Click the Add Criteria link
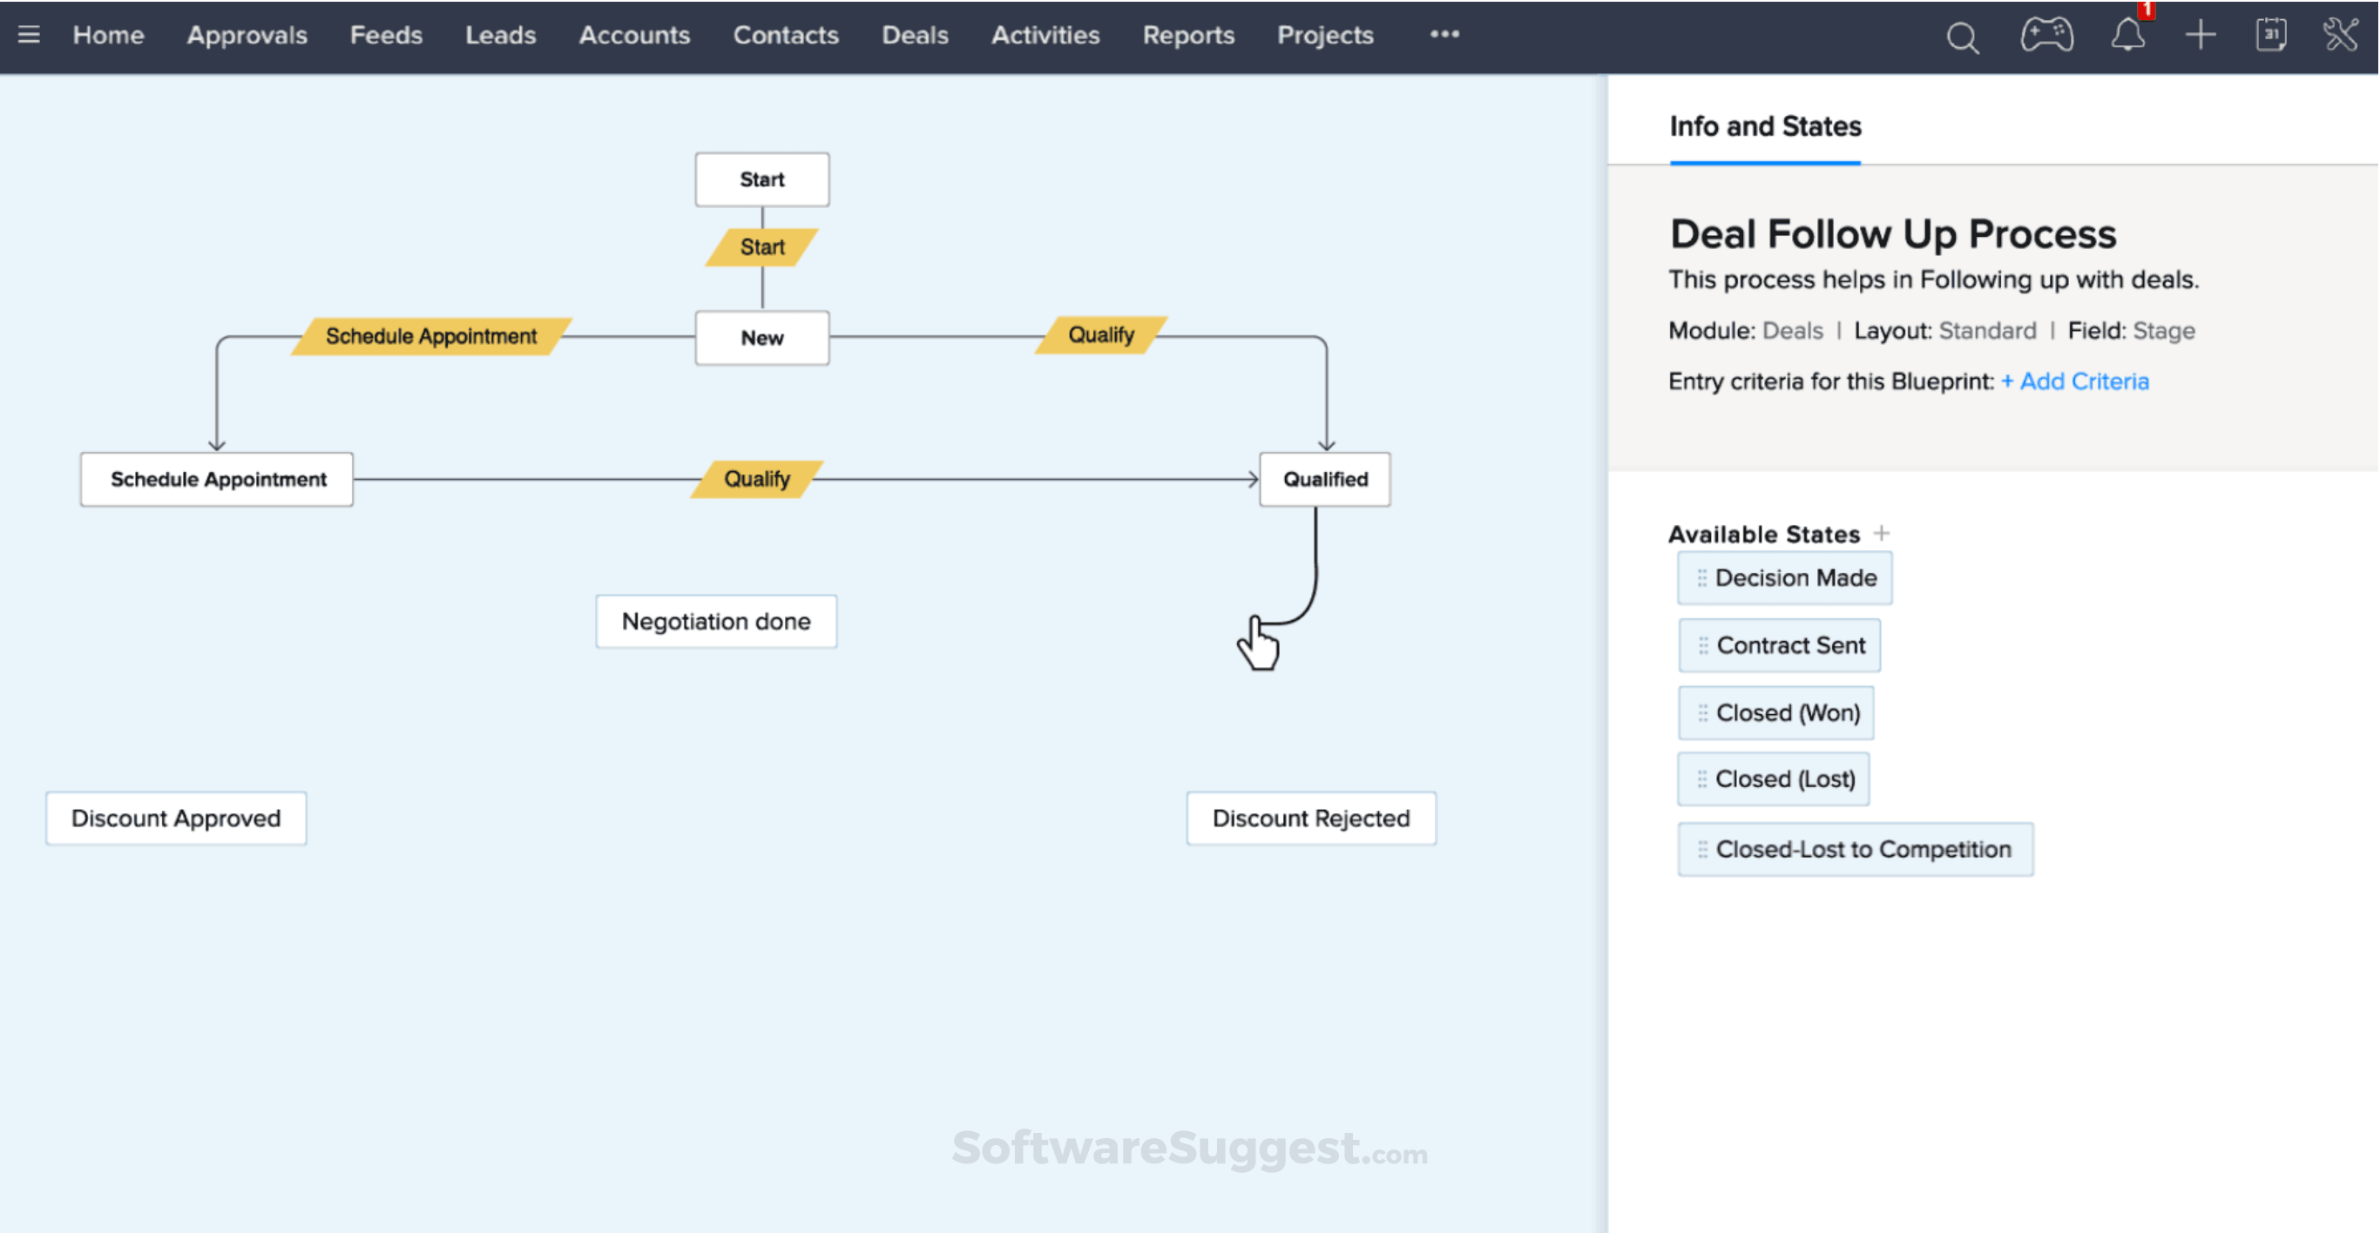The width and height of the screenshot is (2380, 1233). point(2075,381)
